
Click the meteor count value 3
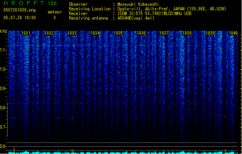pyautogui.click(x=55, y=18)
